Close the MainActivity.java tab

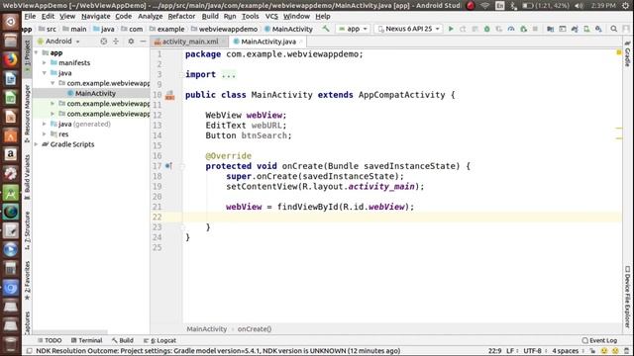pyautogui.click(x=301, y=42)
